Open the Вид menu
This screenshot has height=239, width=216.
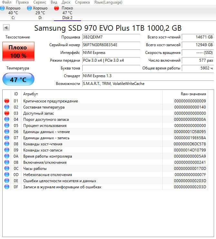click(x=54, y=2)
